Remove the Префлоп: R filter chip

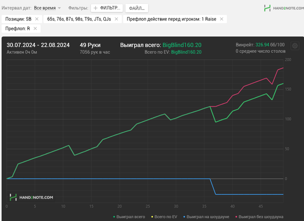[x=35, y=29]
